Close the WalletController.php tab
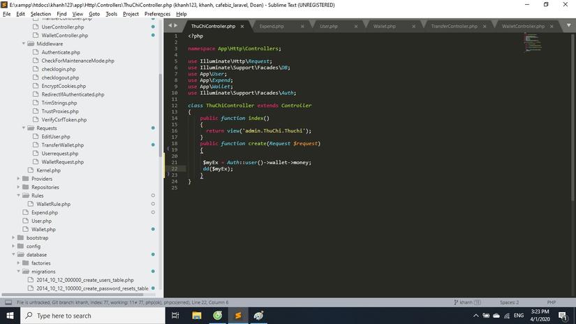 pyautogui.click(x=552, y=27)
